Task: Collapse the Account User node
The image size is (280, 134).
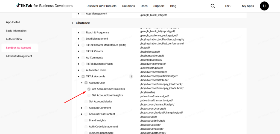Action: 82,83
